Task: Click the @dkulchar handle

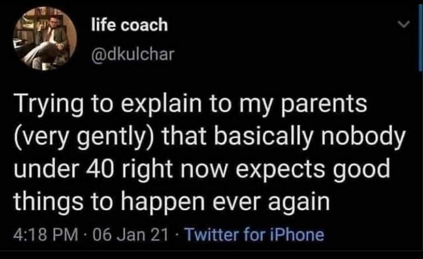Action: click(132, 54)
